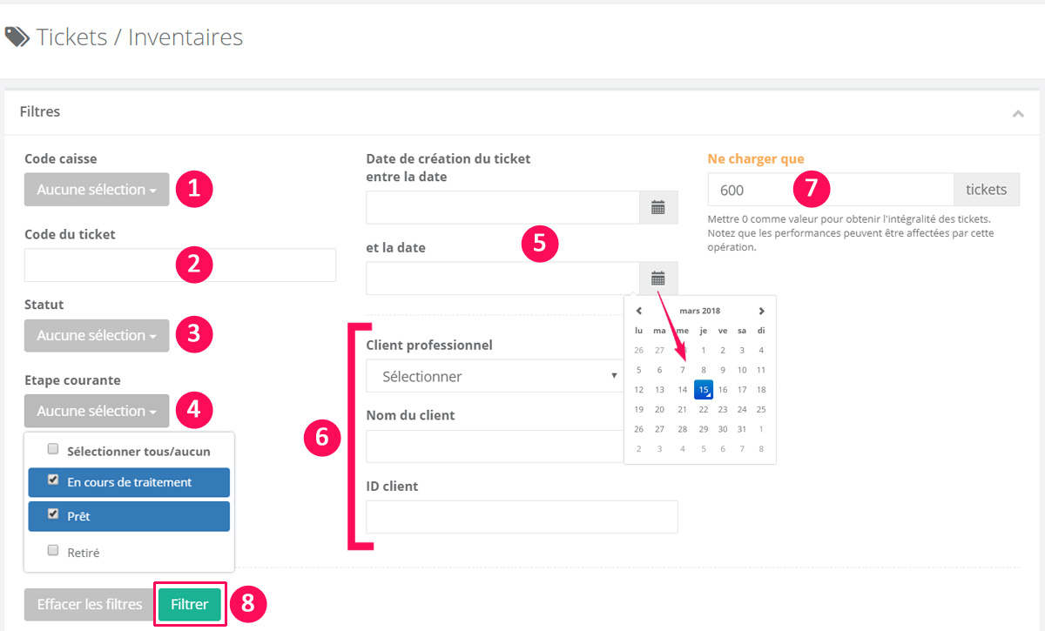Open 'Code caisse' selection dropdown
Viewport: 1045px width, 631px height.
97,190
